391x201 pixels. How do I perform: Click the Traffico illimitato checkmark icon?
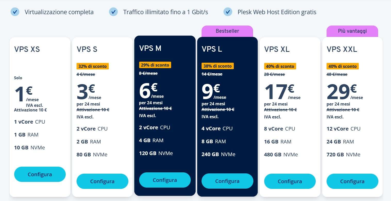(x=113, y=12)
